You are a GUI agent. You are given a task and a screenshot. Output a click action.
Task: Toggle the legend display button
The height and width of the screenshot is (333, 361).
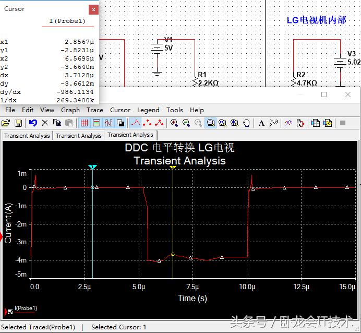pyautogui.click(x=97, y=123)
